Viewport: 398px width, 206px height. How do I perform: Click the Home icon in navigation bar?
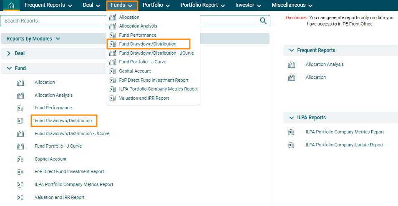(11, 5)
